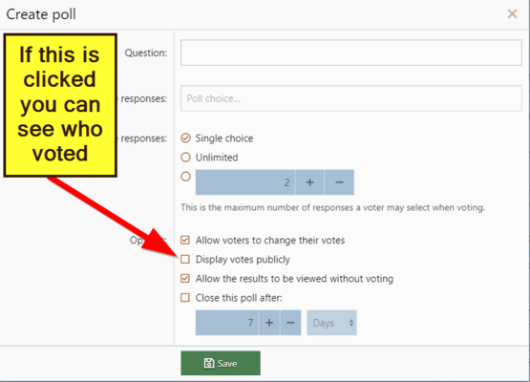
Task: Click the poll duration number field
Action: [227, 323]
